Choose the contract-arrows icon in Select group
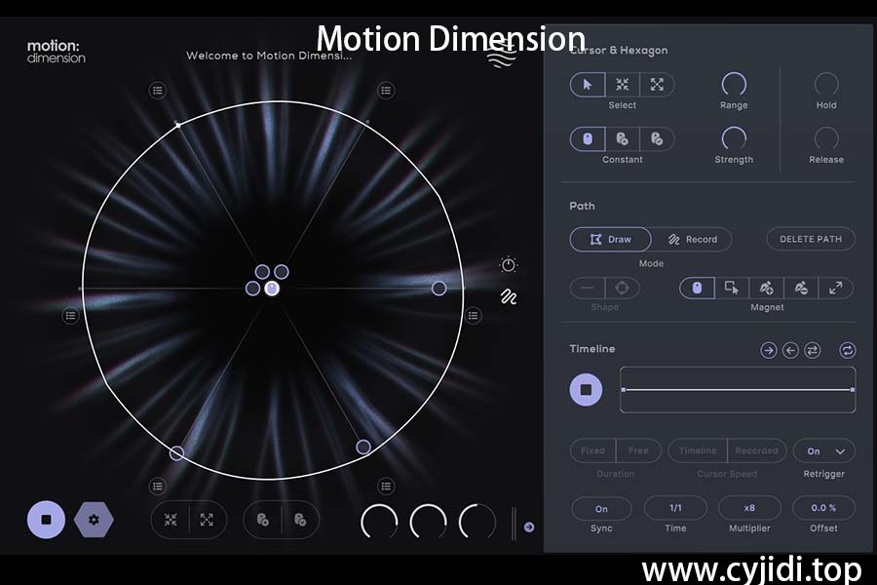The image size is (877, 585). (x=622, y=85)
